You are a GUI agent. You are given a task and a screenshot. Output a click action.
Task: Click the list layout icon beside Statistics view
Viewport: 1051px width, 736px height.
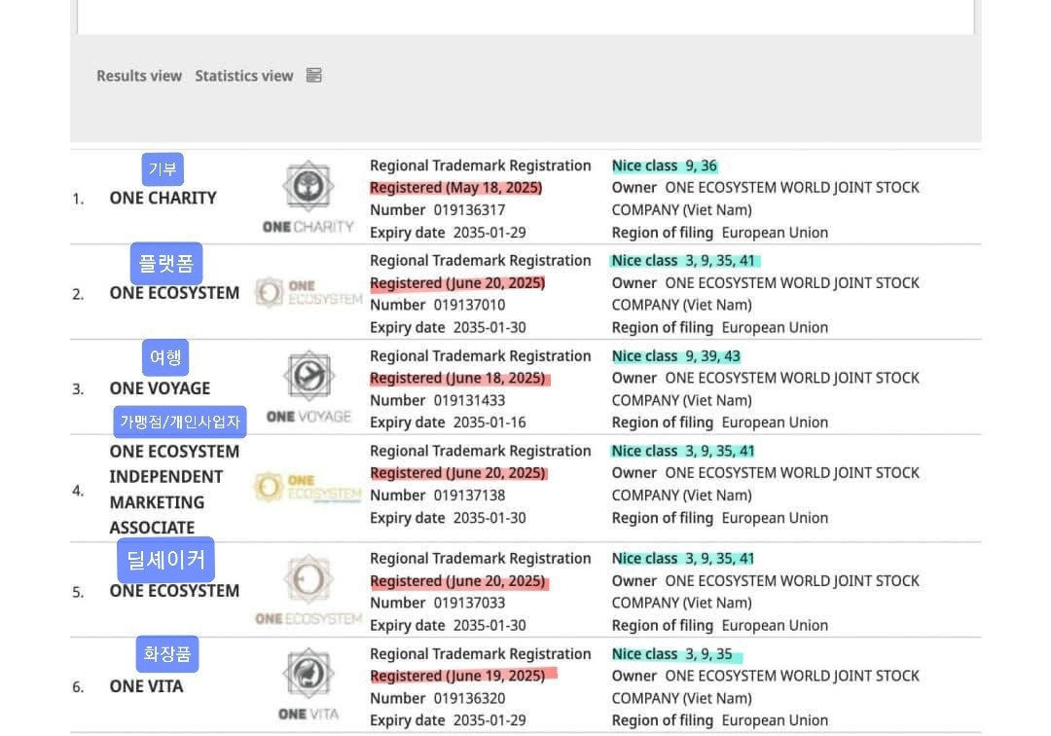click(313, 75)
